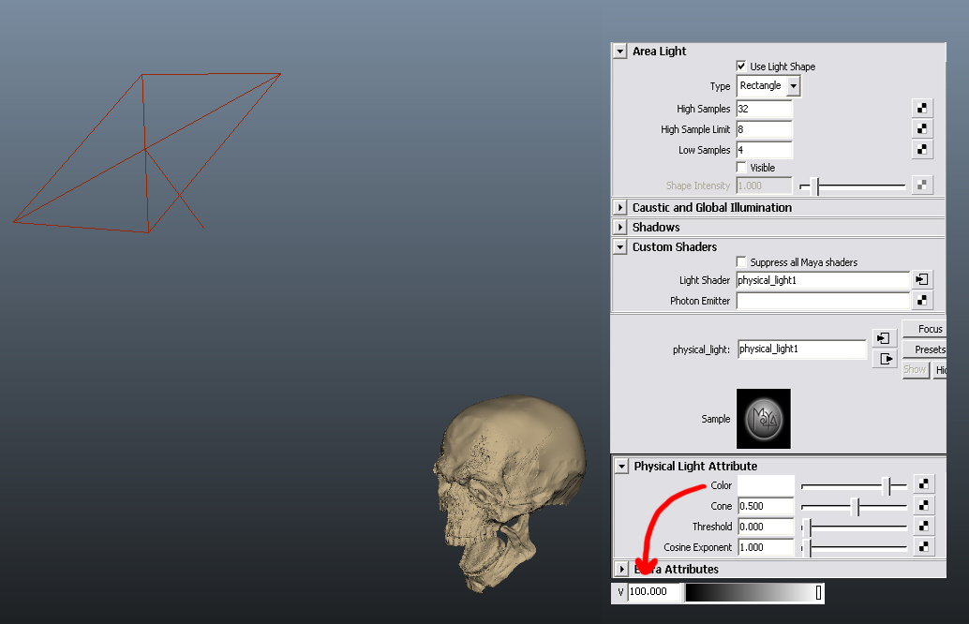Click the Threshold value field 0.000
969x624 pixels.
point(766,527)
